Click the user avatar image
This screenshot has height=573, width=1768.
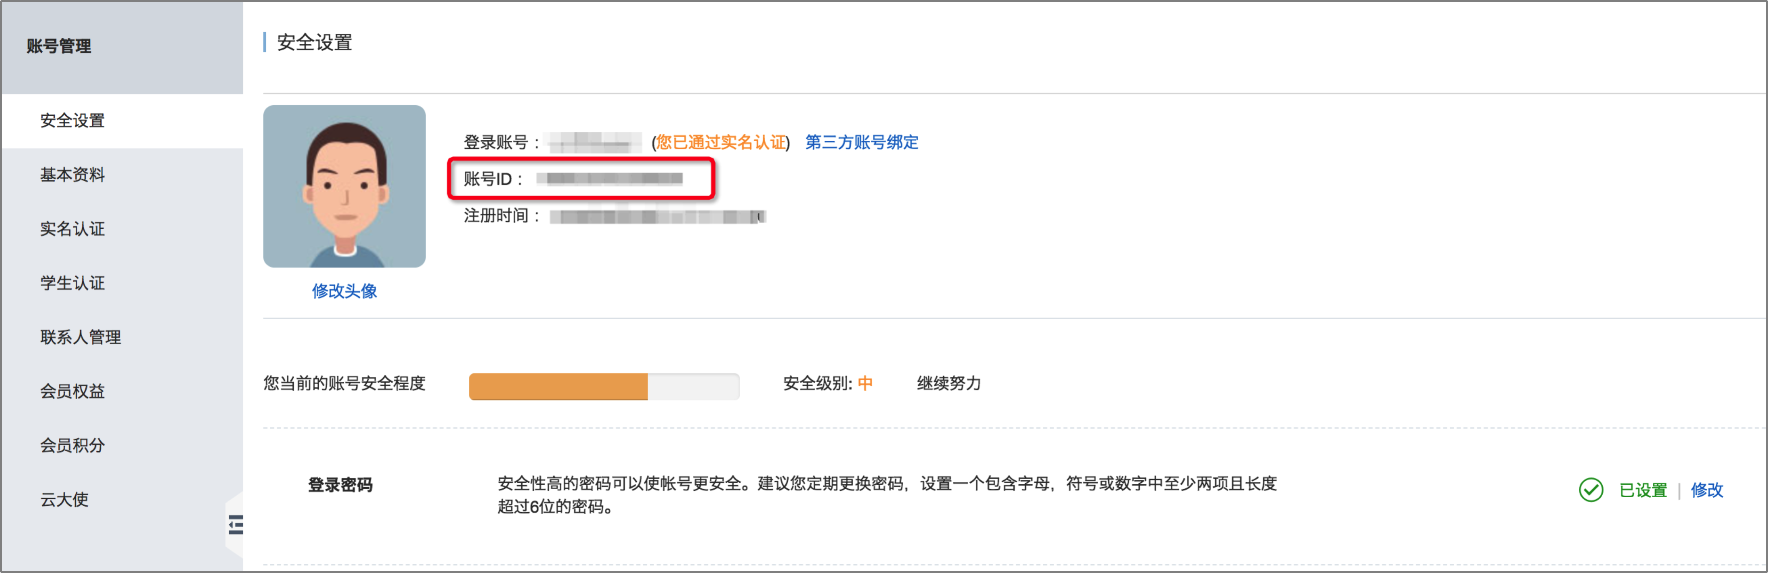point(344,186)
